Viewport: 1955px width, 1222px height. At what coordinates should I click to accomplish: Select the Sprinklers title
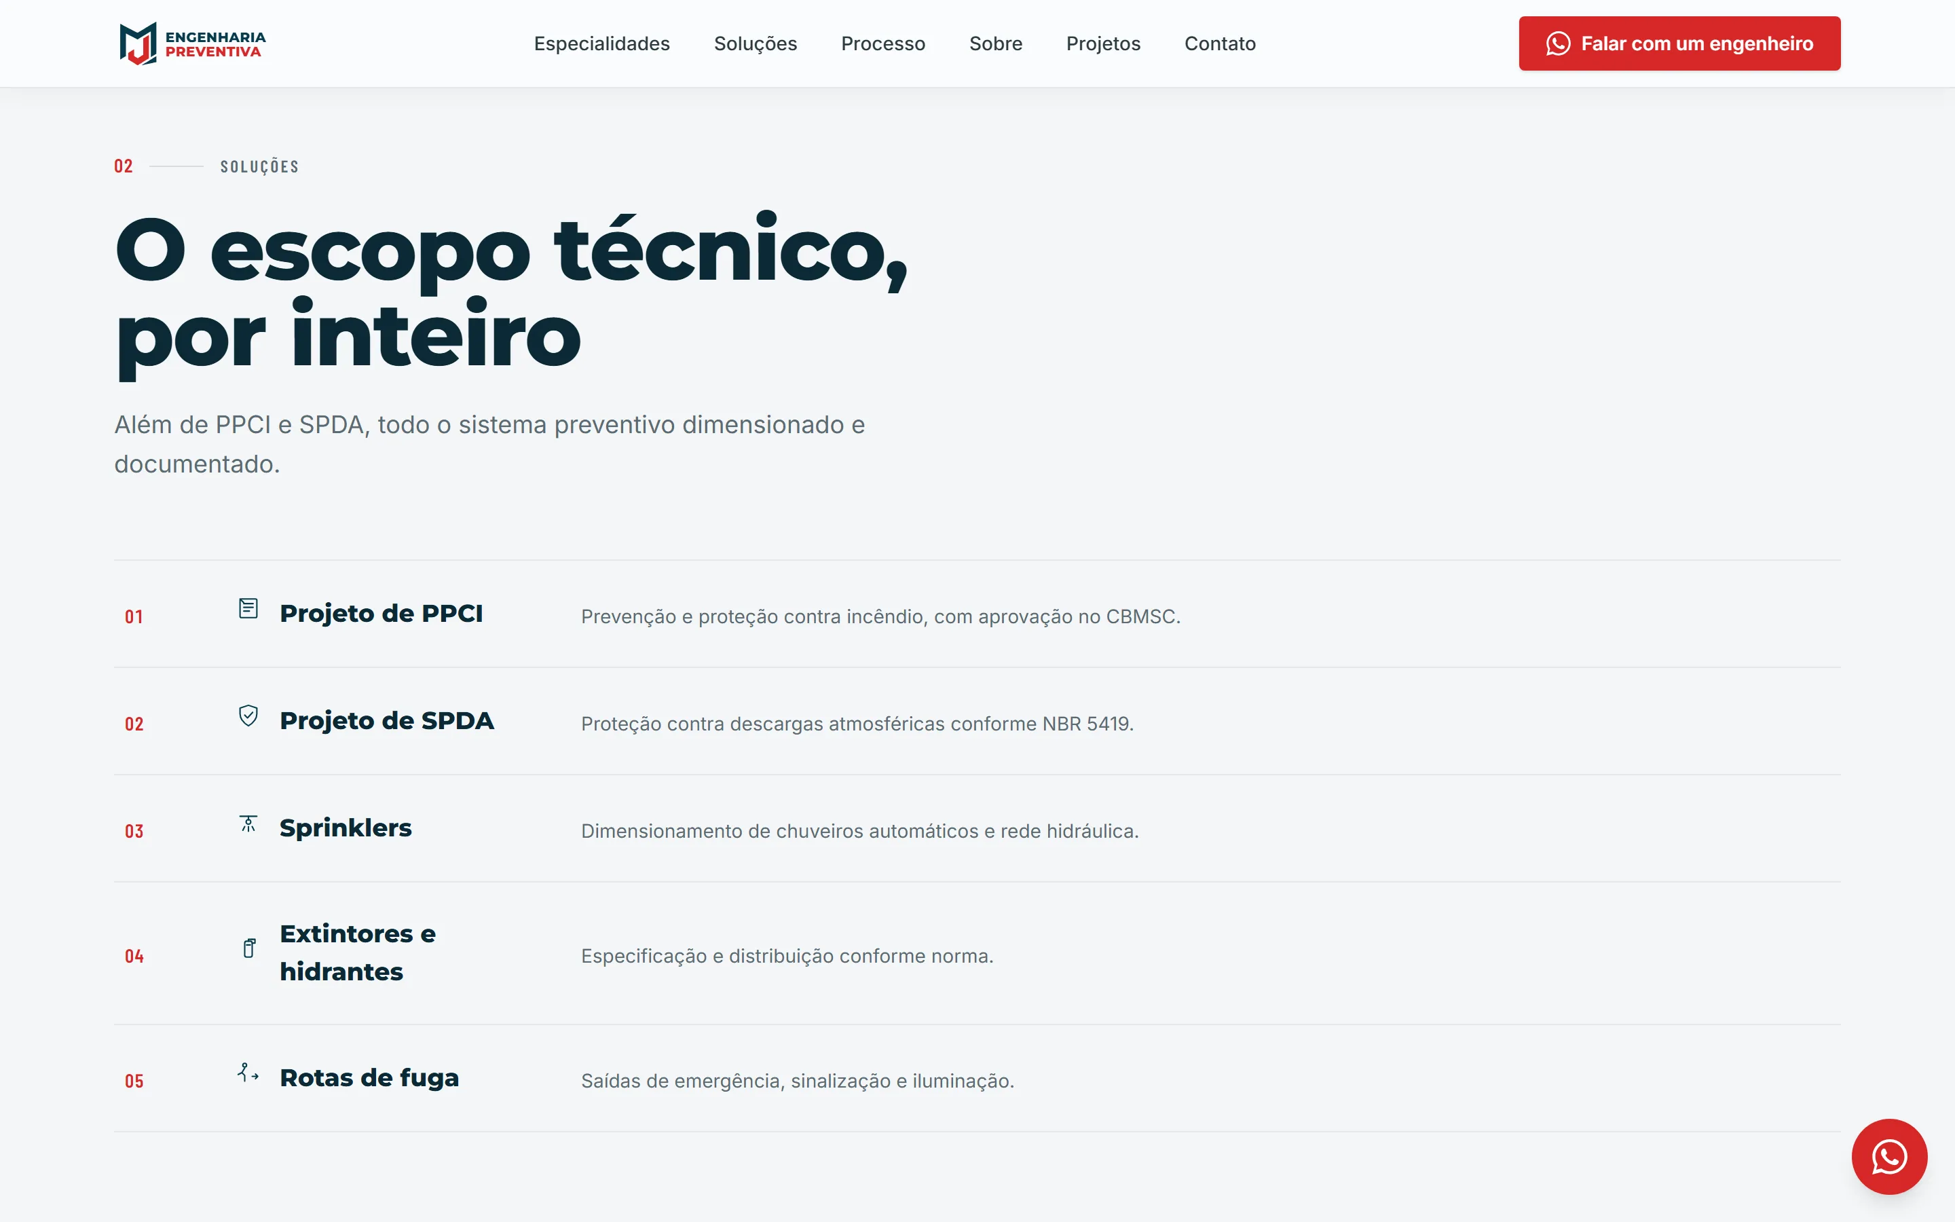point(346,828)
